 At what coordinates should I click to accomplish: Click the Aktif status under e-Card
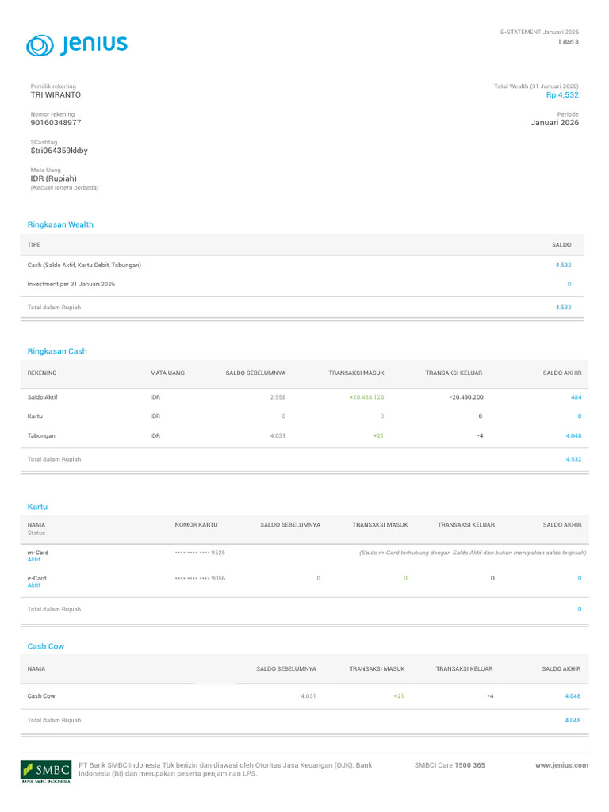pyautogui.click(x=33, y=585)
